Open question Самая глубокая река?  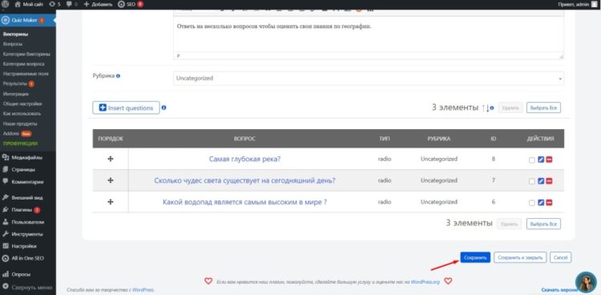(x=244, y=159)
